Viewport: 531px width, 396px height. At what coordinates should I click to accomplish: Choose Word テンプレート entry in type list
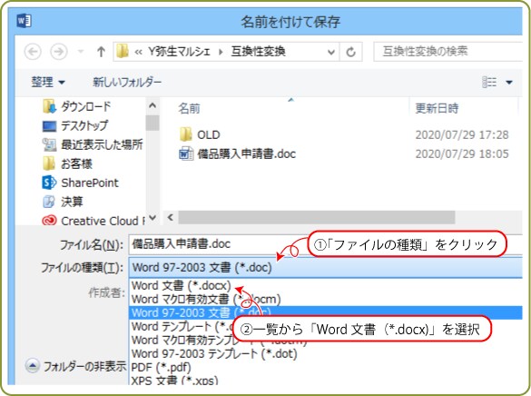tap(182, 327)
